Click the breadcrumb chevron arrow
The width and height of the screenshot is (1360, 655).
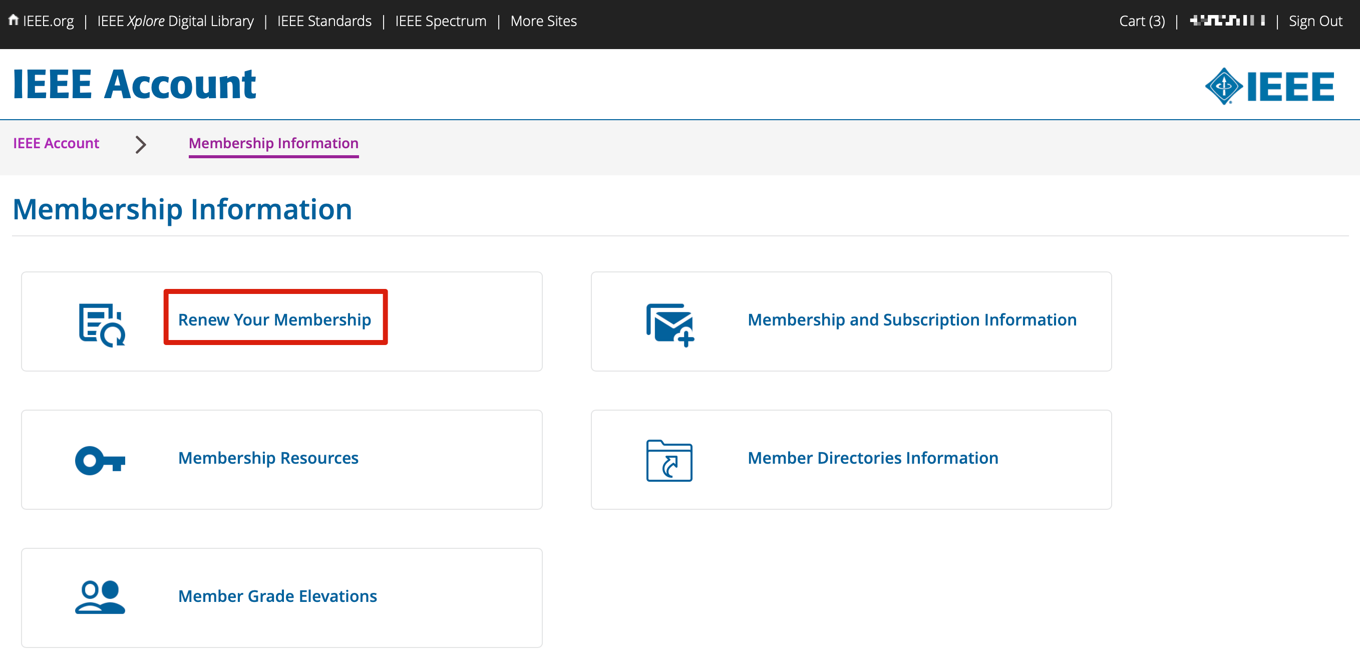[140, 144]
